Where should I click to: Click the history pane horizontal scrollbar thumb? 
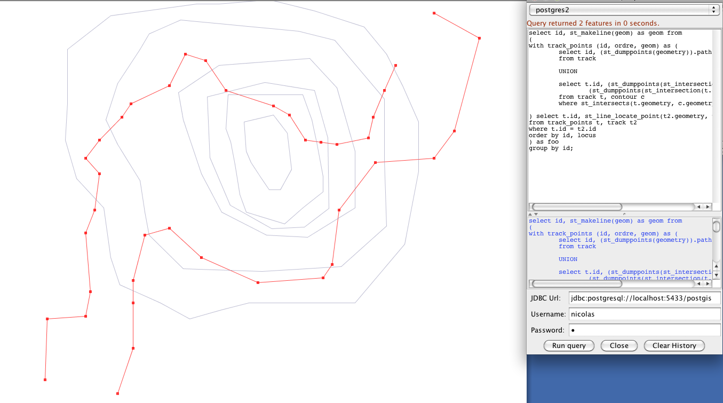(x=577, y=283)
